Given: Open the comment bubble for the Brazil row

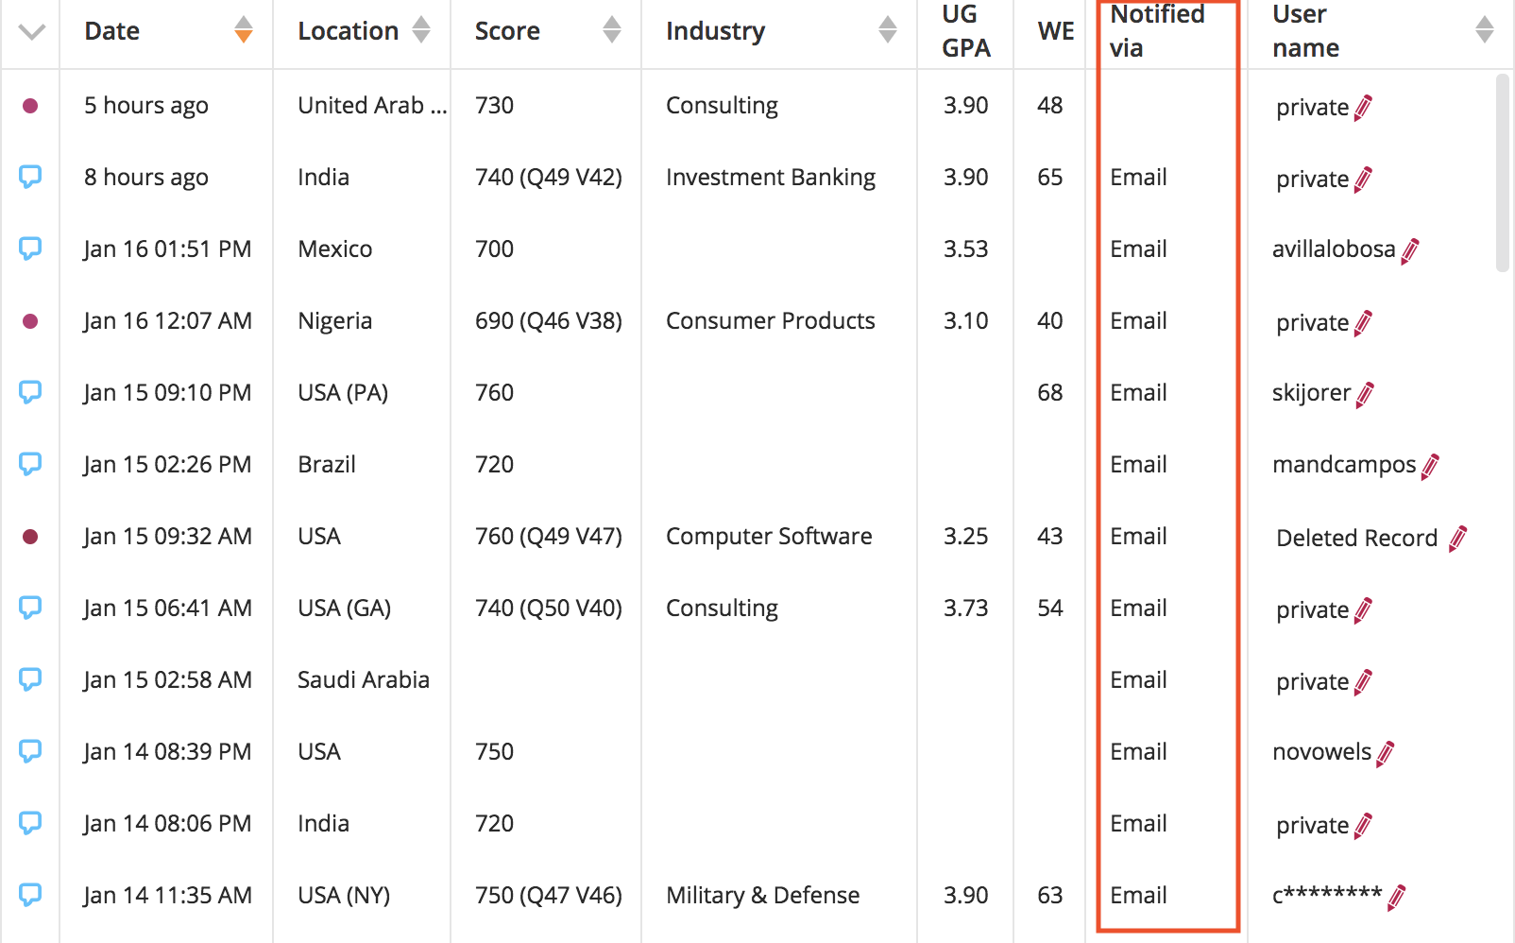Looking at the screenshot, I should [x=30, y=464].
